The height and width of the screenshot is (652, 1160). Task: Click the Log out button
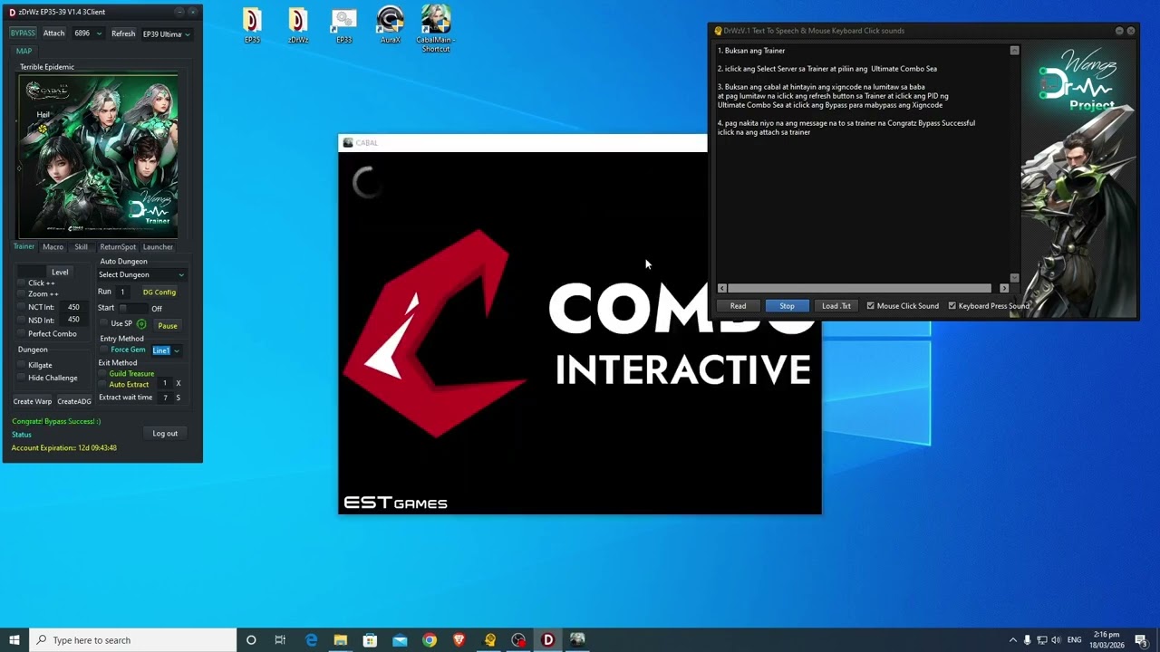coord(165,434)
